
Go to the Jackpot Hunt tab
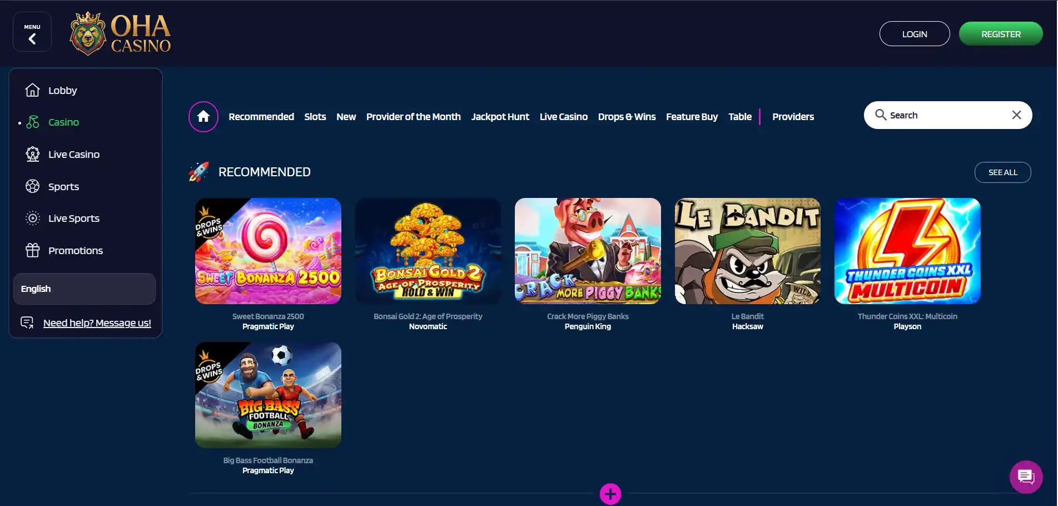pos(500,117)
